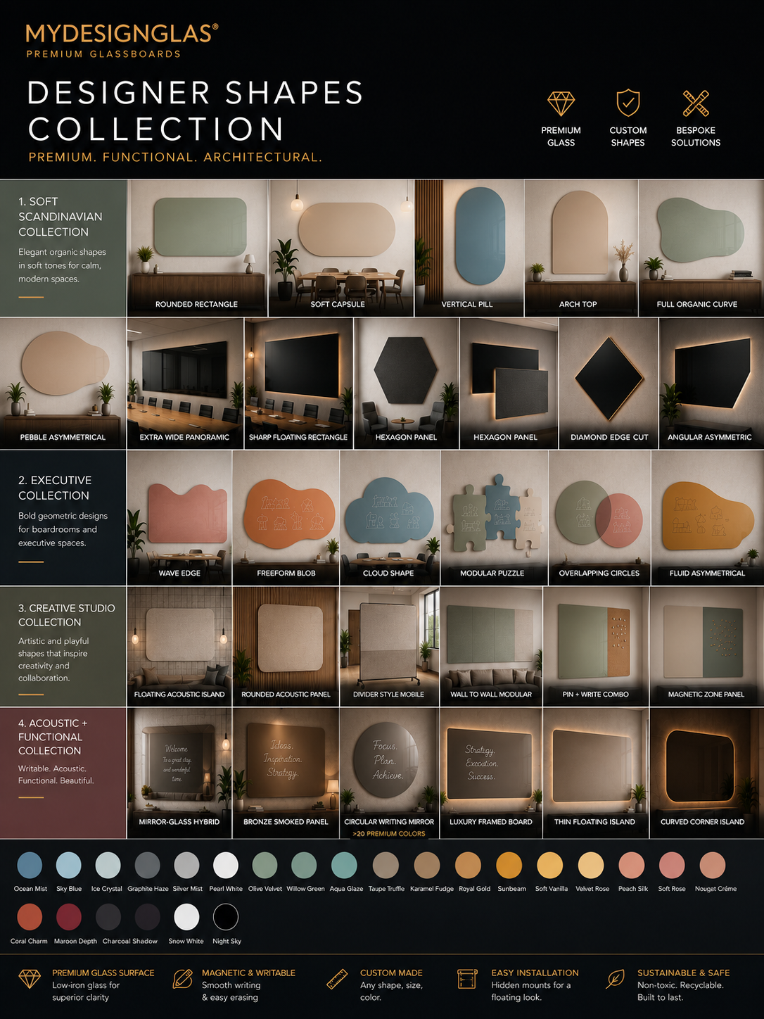This screenshot has width=764, height=1019.
Task: Select the Maroon Depth swatch
Action: tap(69, 917)
